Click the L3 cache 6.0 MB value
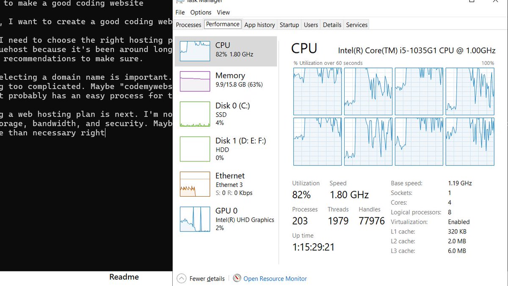This screenshot has height=286, width=508. 457,251
